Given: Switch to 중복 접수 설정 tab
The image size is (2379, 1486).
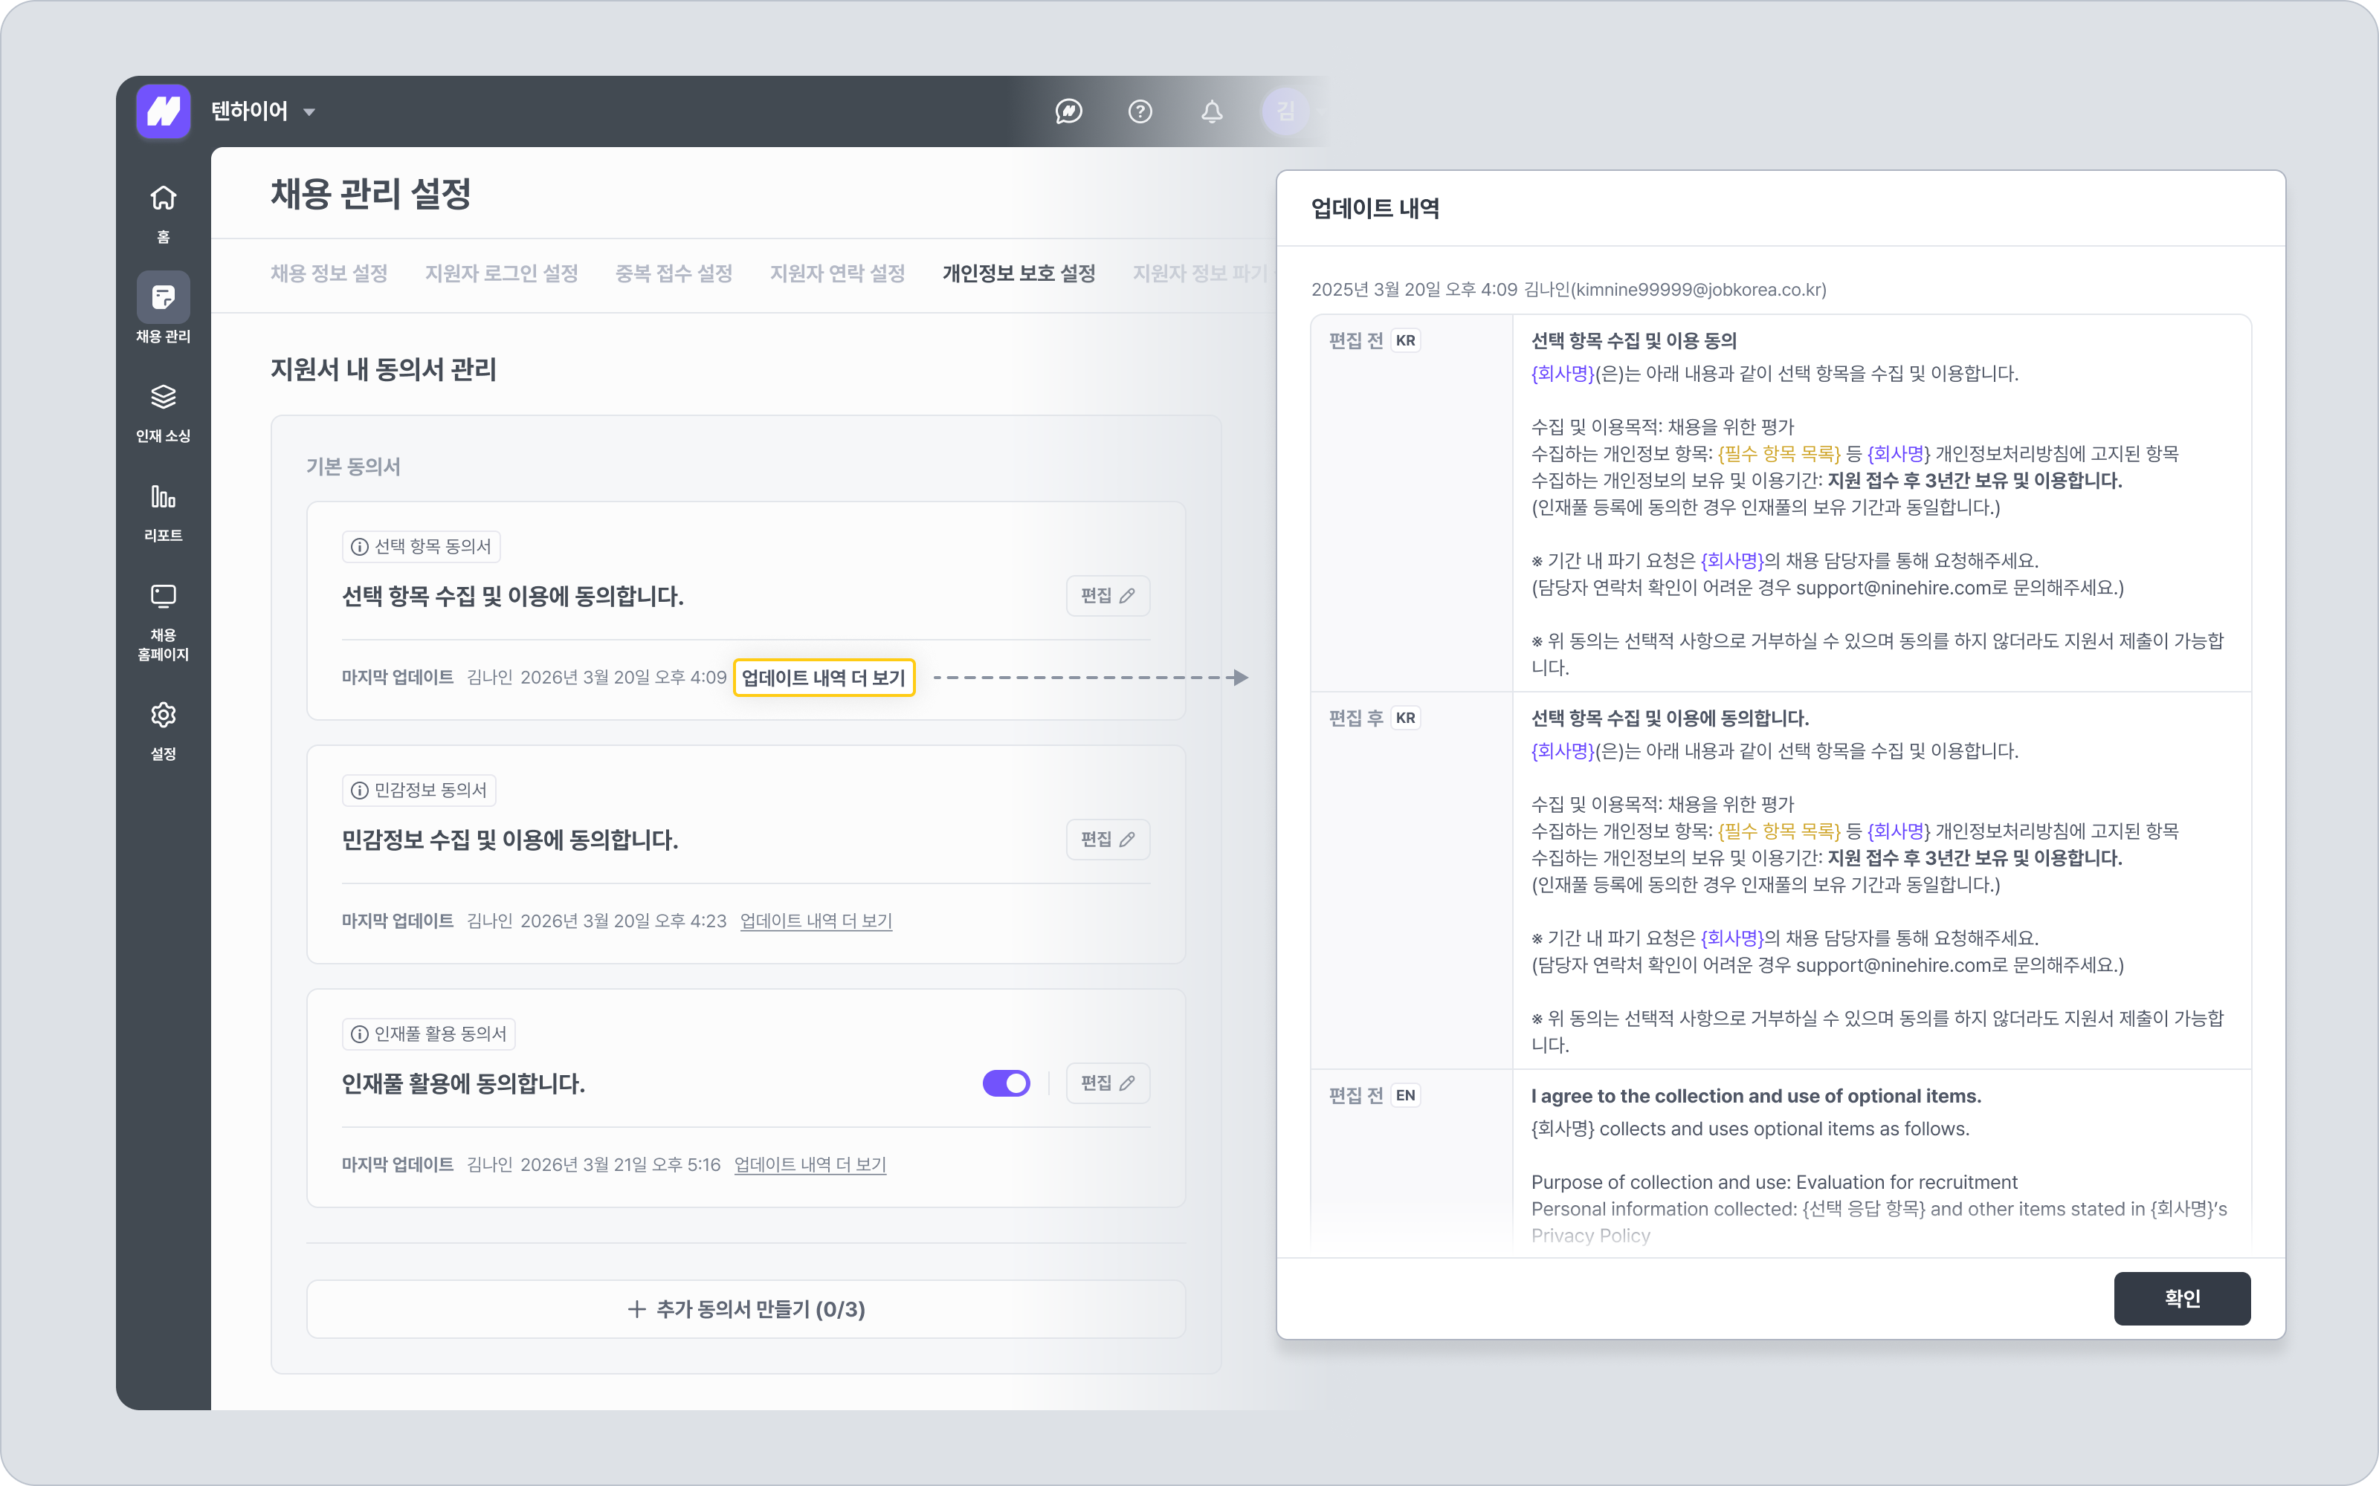Looking at the screenshot, I should pos(674,273).
